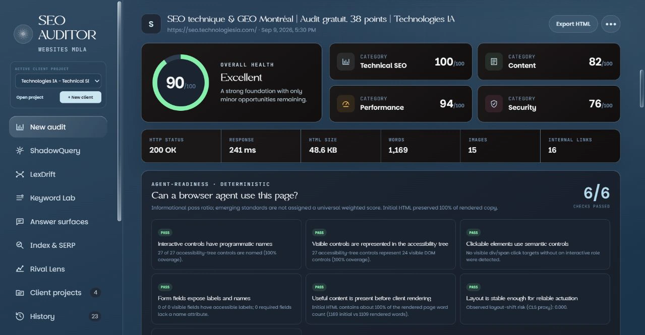Click the SEO Auditor spiral logo
Image resolution: width=645 pixels, height=335 pixels.
pyautogui.click(x=23, y=34)
